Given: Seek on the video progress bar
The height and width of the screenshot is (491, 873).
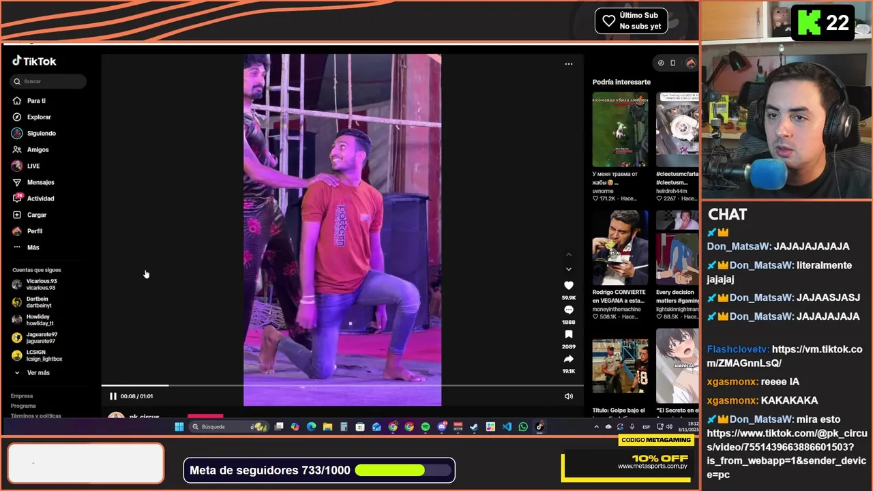Looking at the screenshot, I should pyautogui.click(x=342, y=386).
